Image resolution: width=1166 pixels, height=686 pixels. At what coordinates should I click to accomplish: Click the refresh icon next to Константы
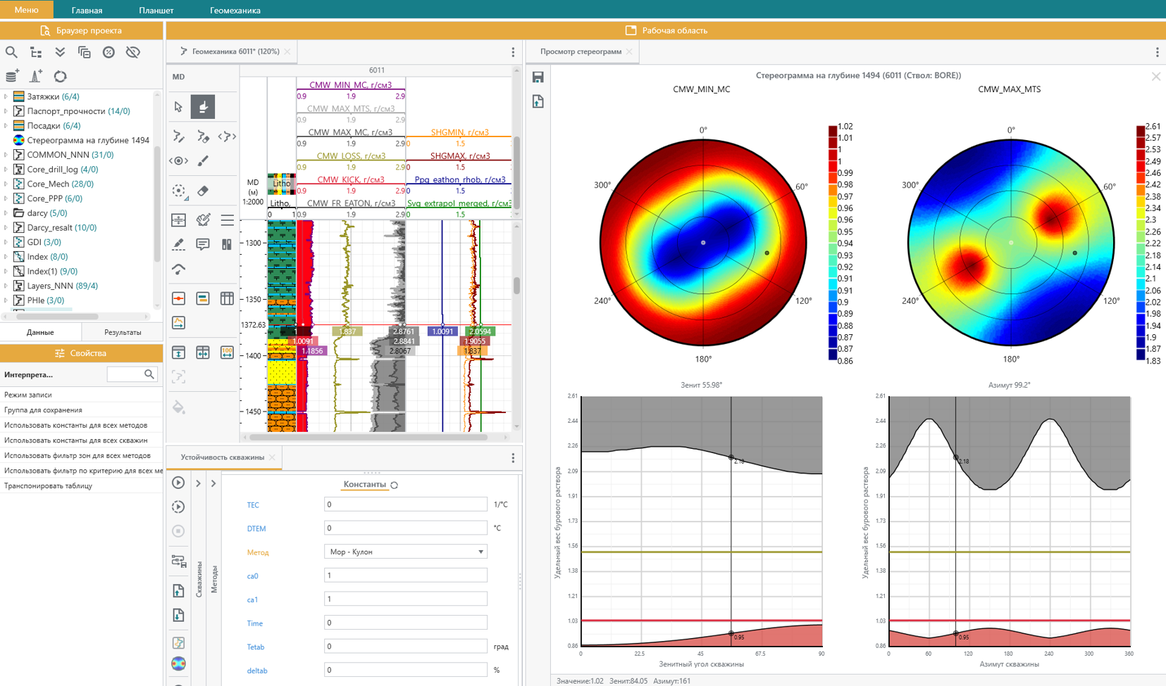click(395, 485)
